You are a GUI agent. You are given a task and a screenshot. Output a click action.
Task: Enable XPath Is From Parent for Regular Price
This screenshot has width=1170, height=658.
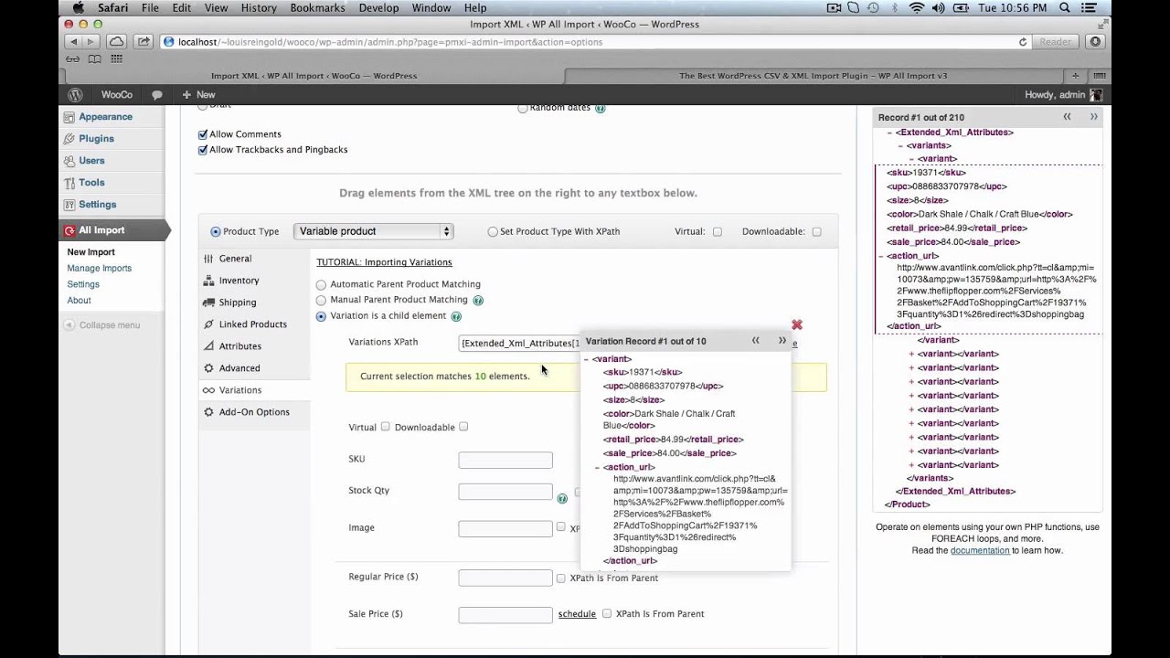coord(561,578)
